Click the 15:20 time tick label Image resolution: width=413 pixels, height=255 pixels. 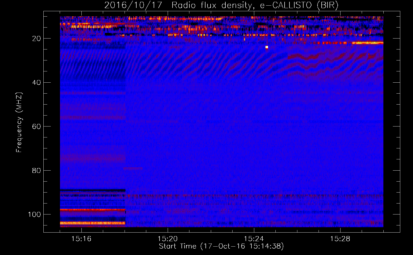[x=168, y=239]
